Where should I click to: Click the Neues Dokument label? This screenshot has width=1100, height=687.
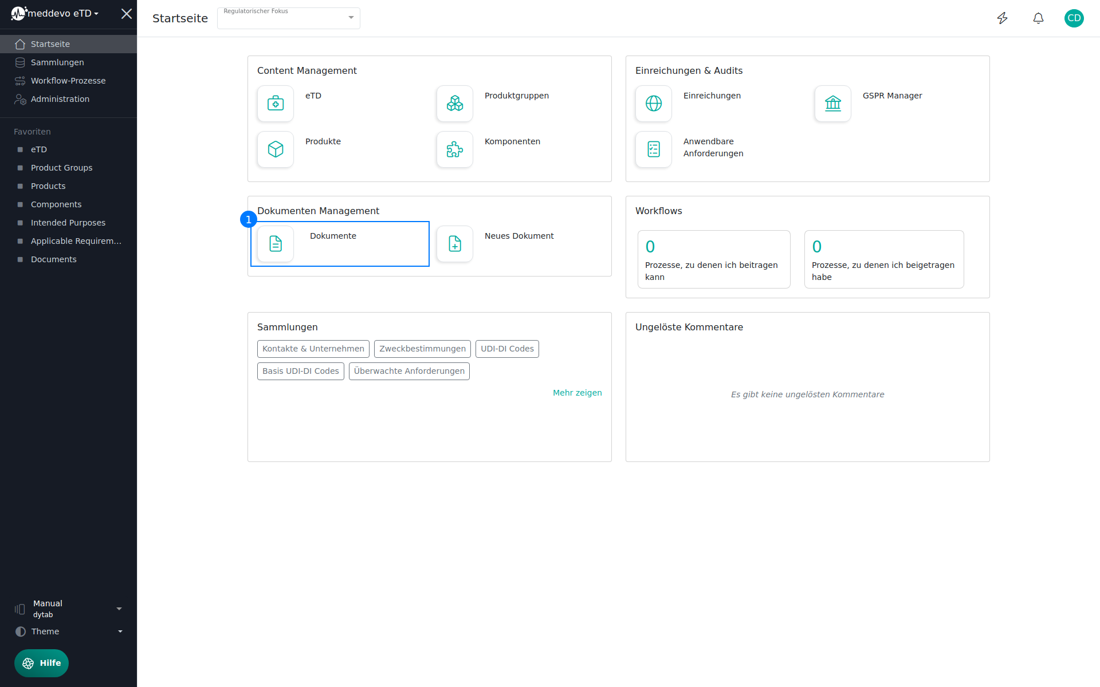coord(519,236)
